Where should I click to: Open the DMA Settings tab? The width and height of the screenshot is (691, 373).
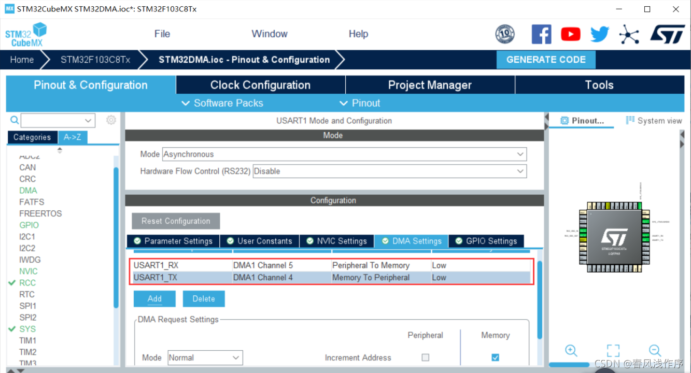[x=412, y=241]
